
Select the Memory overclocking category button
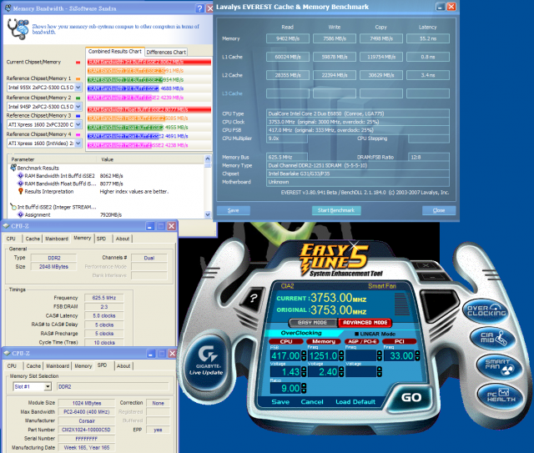[324, 341]
